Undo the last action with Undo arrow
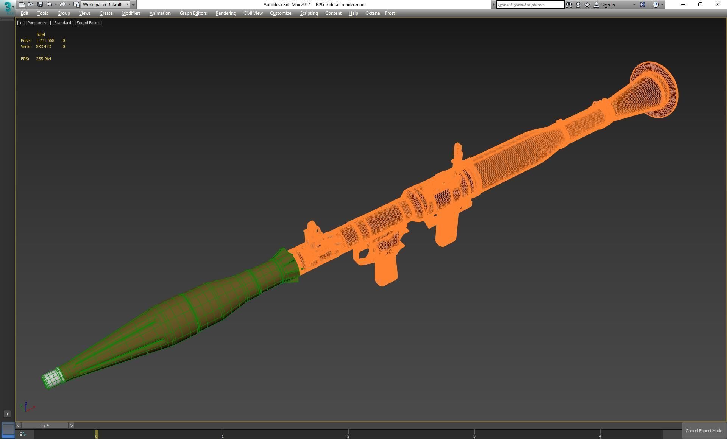The width and height of the screenshot is (727, 439). point(49,5)
